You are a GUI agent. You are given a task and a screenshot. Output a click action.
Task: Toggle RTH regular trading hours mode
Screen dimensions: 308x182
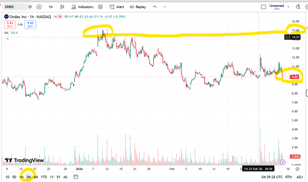click(288, 177)
